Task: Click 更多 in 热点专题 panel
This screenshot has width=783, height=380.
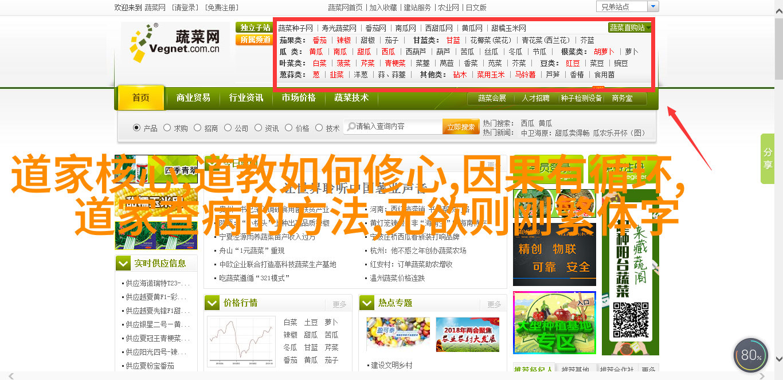Action: tap(494, 304)
